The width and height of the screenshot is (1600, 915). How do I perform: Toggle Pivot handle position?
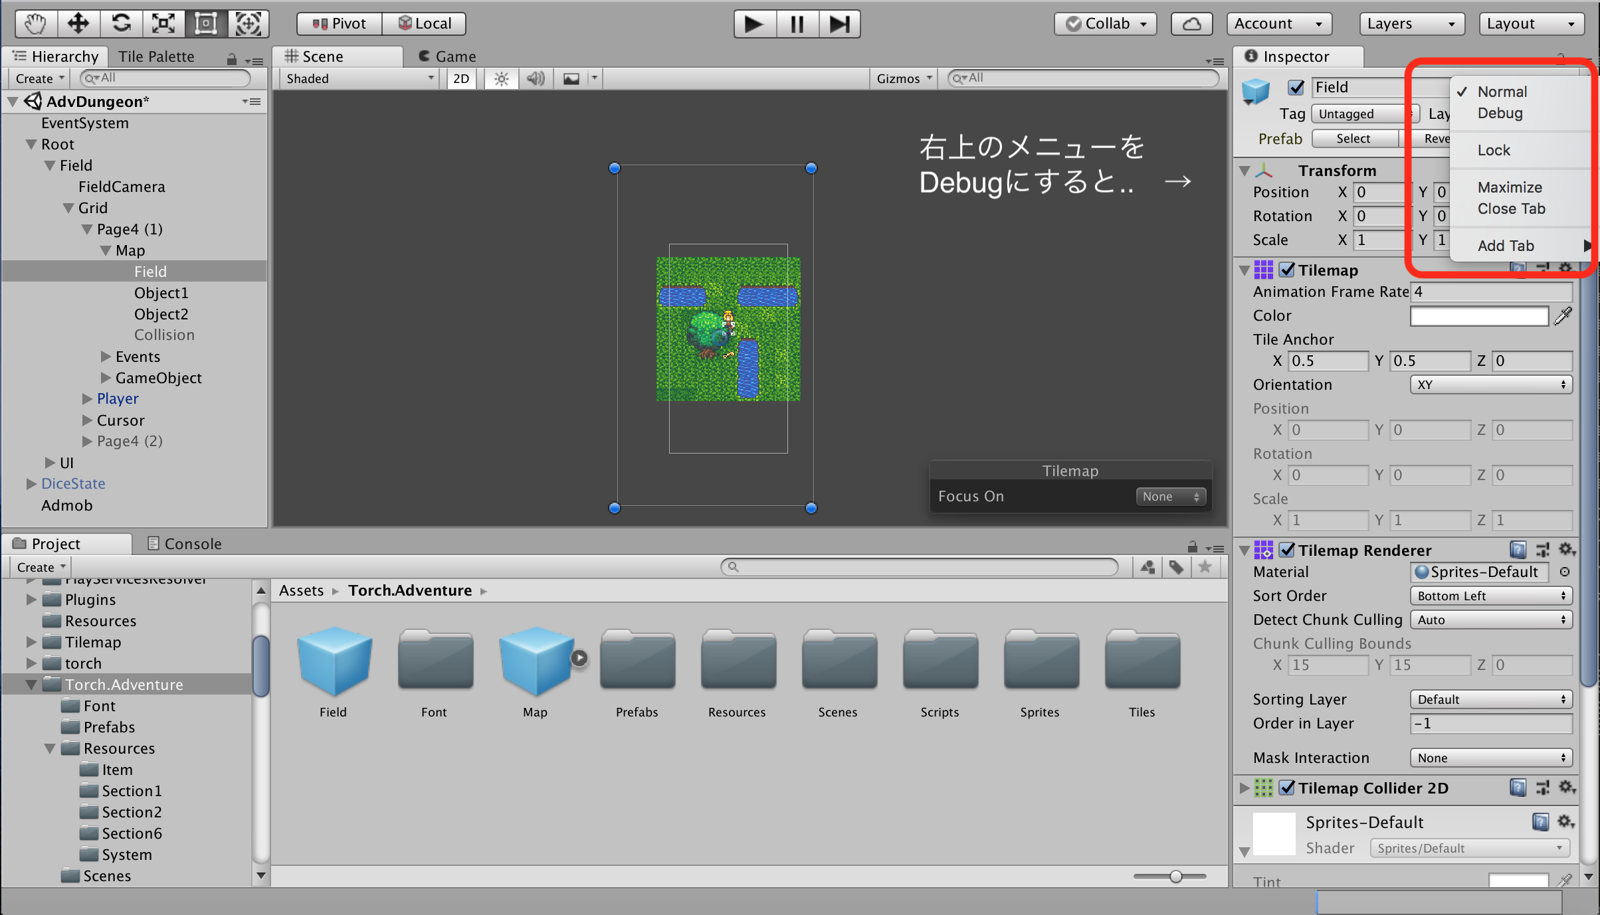click(340, 24)
